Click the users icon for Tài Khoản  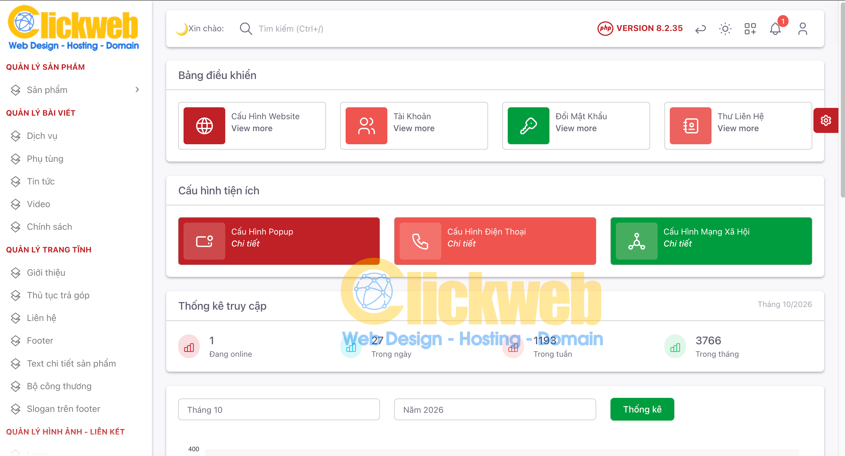tap(366, 126)
